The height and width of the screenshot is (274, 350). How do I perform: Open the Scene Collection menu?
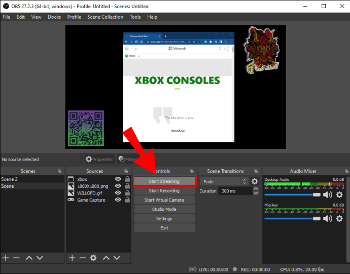[106, 17]
